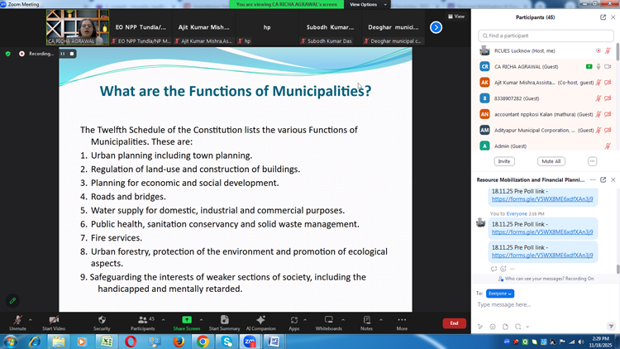
Task: Expand the View Options dropdown
Action: 366,4
